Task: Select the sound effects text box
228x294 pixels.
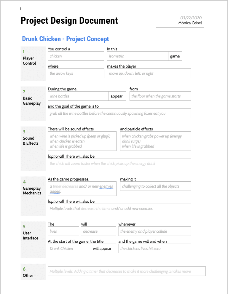Action: (x=82, y=141)
